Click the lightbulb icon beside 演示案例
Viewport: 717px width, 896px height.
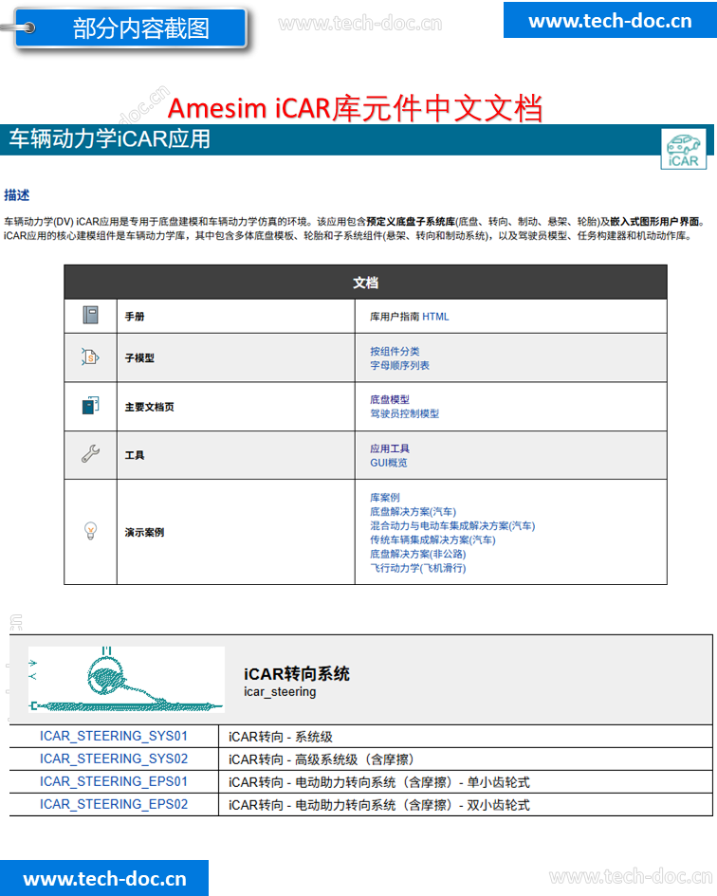[90, 531]
